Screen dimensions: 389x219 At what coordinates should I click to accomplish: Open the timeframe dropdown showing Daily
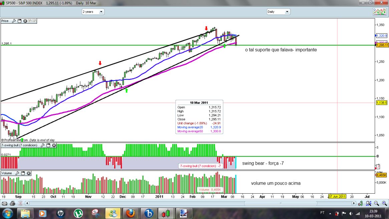(278, 12)
